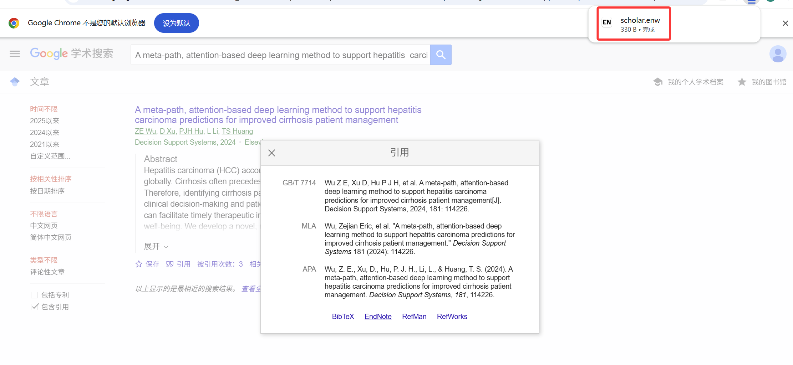The width and height of the screenshot is (793, 365).
Task: Filter to 评论性文章
Action: point(47,272)
